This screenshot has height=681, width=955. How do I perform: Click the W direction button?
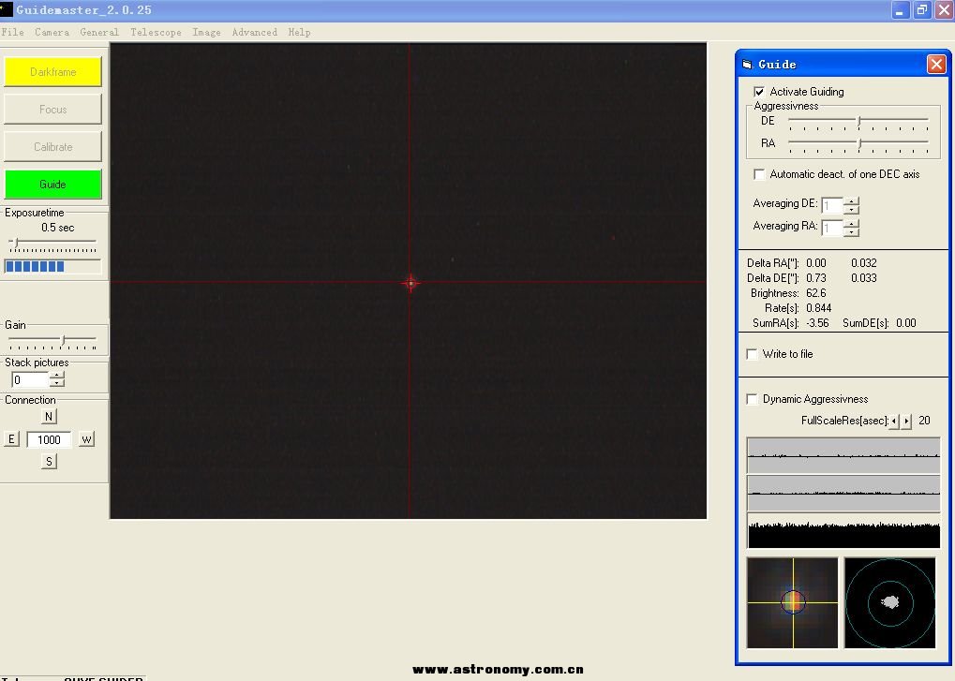pyautogui.click(x=86, y=439)
